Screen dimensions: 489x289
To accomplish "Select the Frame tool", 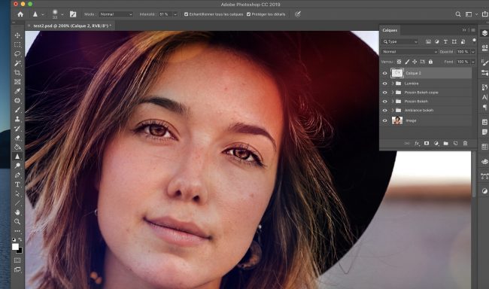I will [x=17, y=82].
